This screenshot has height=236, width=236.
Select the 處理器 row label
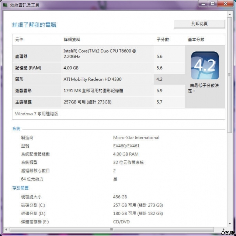(x=21, y=57)
